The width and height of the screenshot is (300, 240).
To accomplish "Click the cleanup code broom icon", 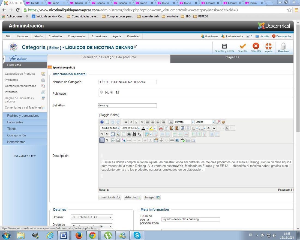I will point(223,122).
